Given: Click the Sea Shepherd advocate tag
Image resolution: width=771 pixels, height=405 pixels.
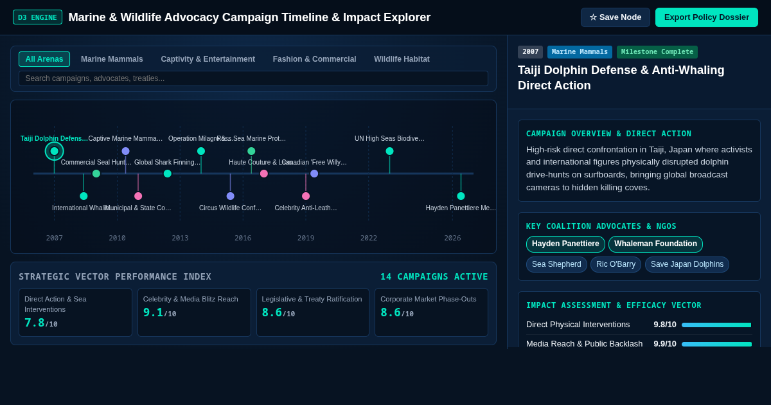Looking at the screenshot, I should click(x=556, y=265).
